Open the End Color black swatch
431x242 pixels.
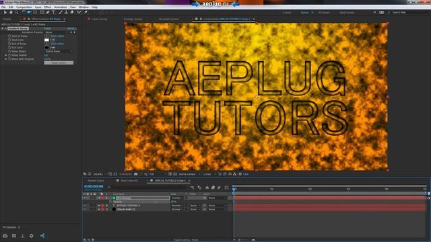coord(46,48)
